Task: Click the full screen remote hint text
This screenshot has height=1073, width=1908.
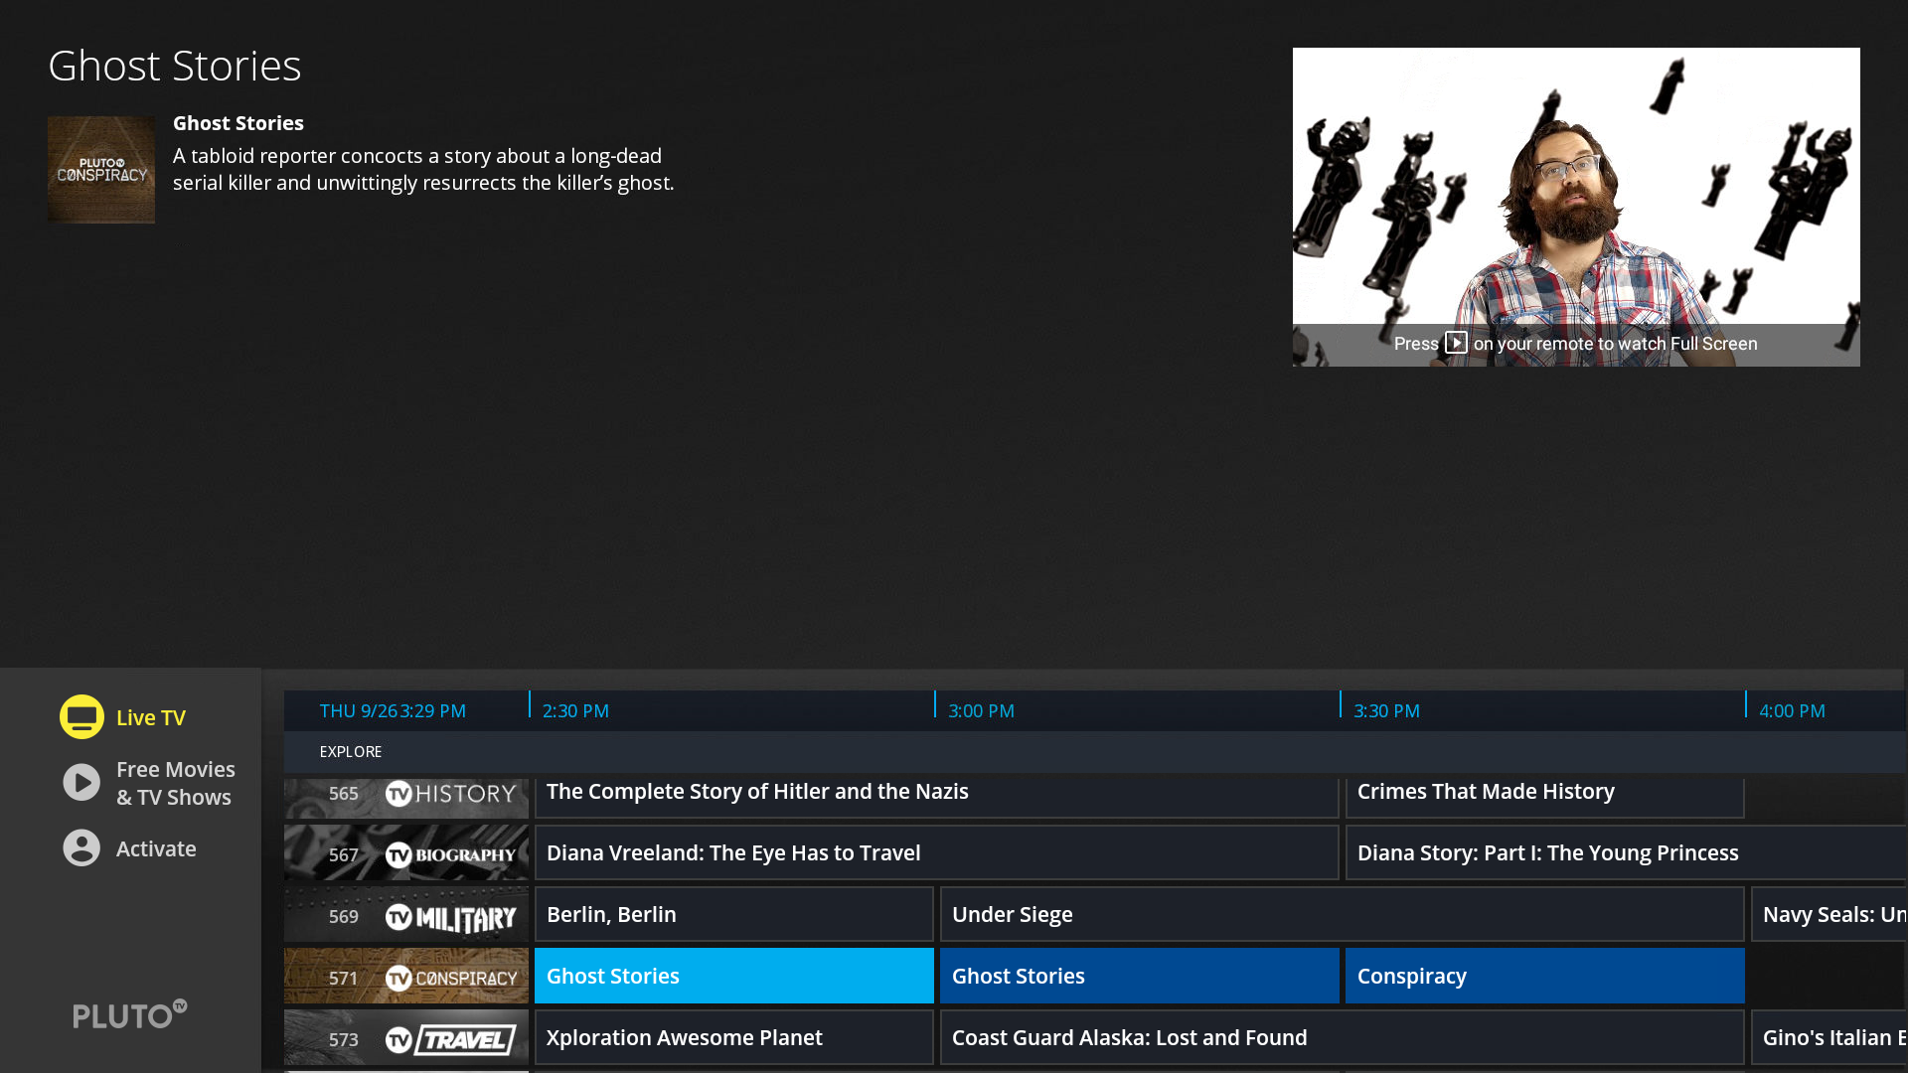Action: point(1576,344)
